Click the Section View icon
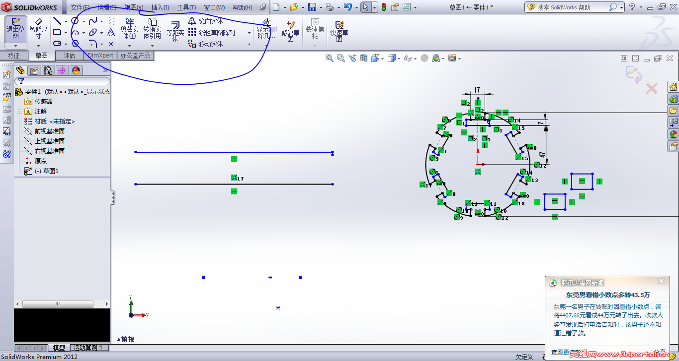 point(364,58)
